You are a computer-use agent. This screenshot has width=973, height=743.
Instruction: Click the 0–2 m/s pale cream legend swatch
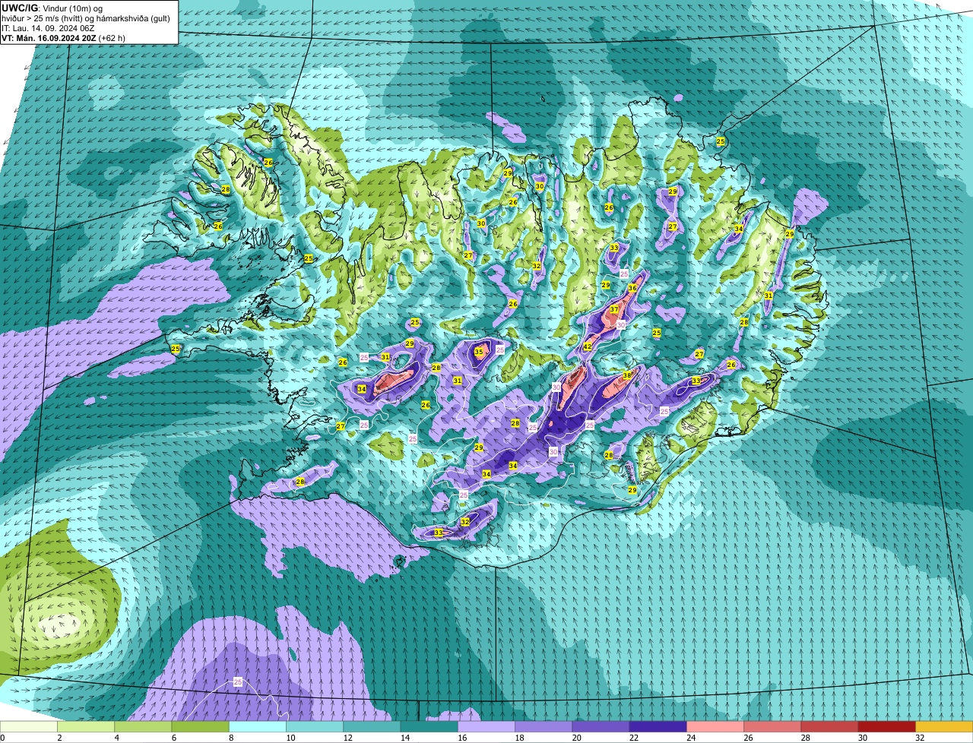29,727
